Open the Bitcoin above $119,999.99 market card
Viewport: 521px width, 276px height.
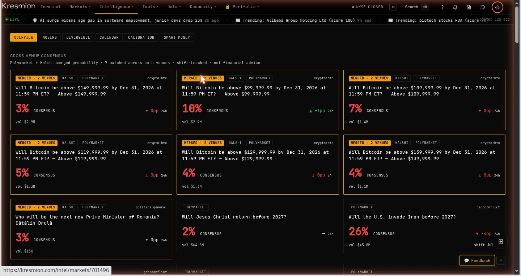[x=91, y=165]
